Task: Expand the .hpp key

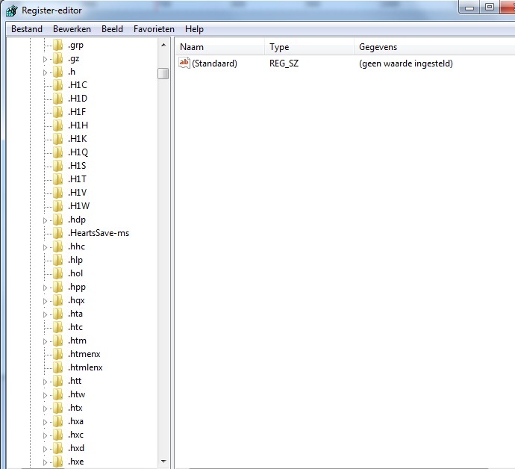Action: [46, 288]
